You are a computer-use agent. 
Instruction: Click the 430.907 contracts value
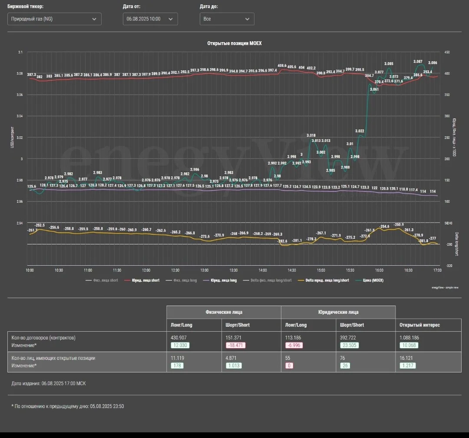click(178, 338)
